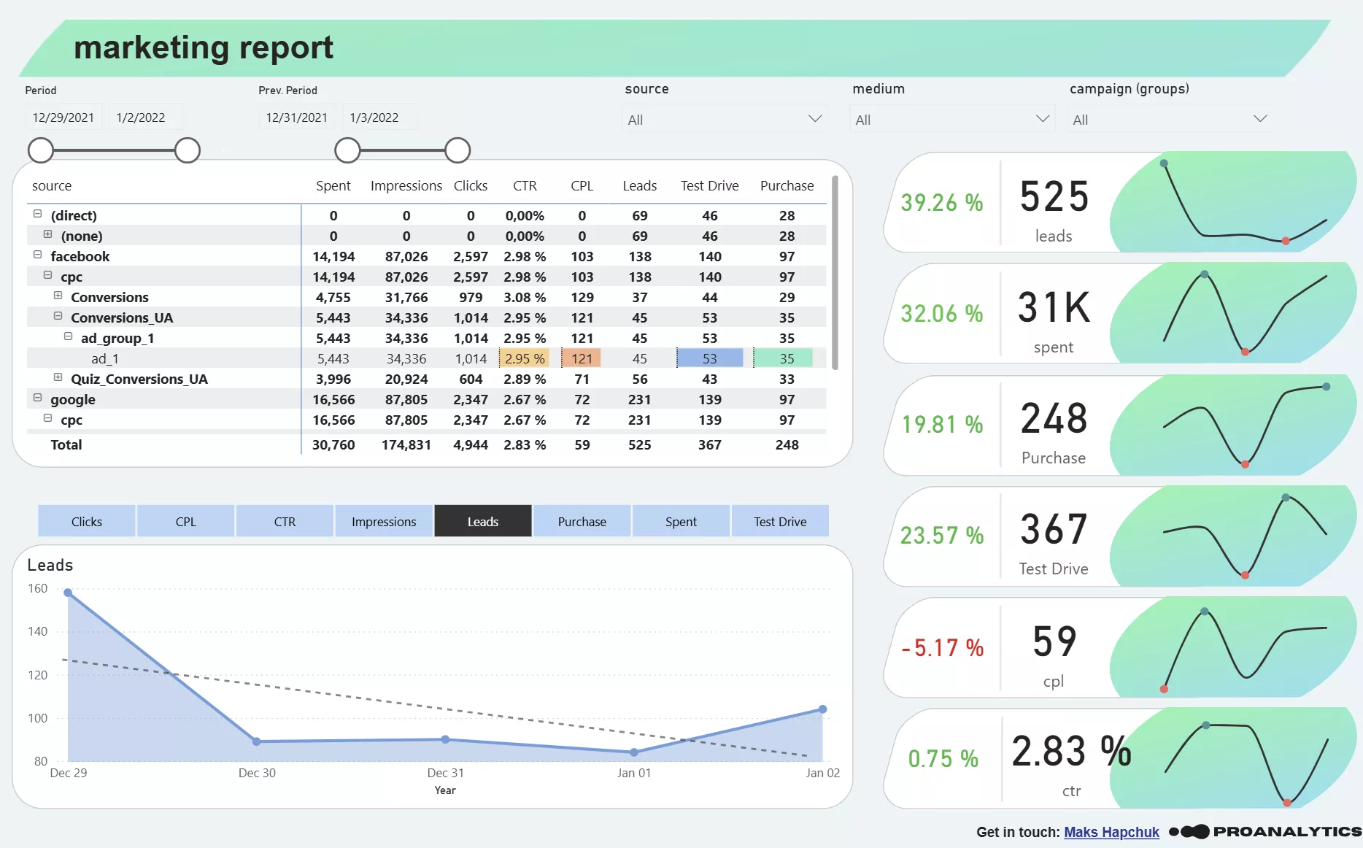Image resolution: width=1363 pixels, height=848 pixels.
Task: Open the Maks Hapchuk contact link
Action: (x=1111, y=832)
